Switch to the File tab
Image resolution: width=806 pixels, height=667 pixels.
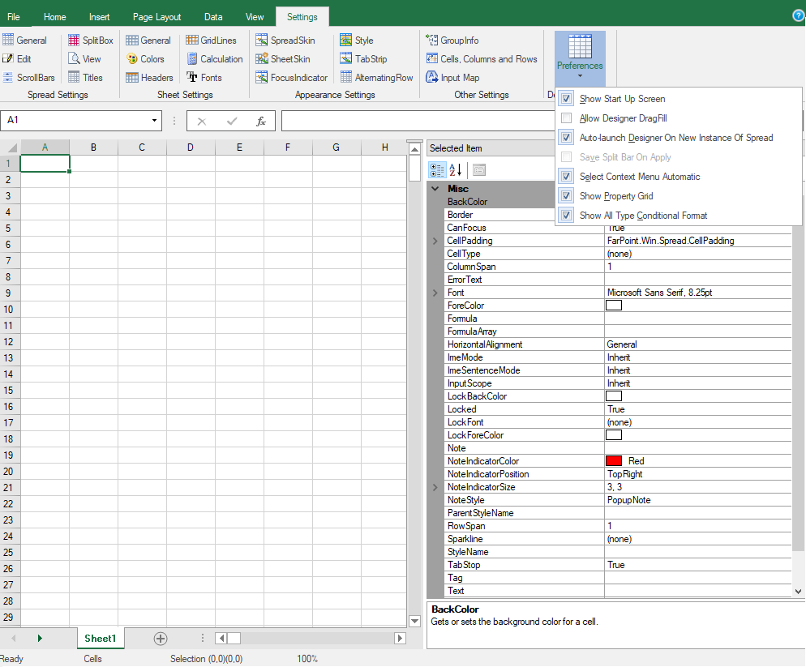(x=13, y=17)
